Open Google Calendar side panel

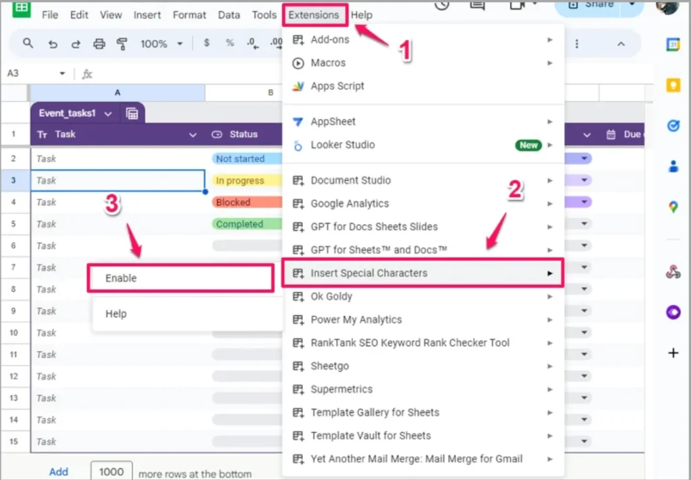(x=673, y=45)
